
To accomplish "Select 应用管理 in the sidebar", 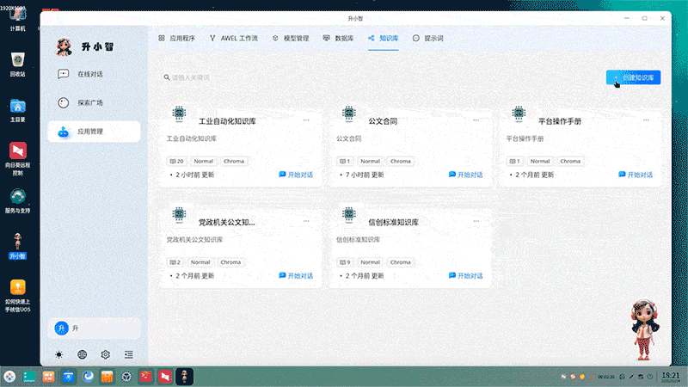I will 93,132.
